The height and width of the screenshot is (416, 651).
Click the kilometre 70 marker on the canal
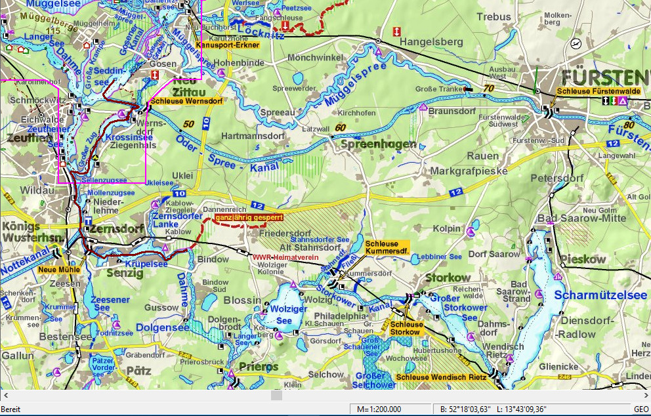[487, 88]
